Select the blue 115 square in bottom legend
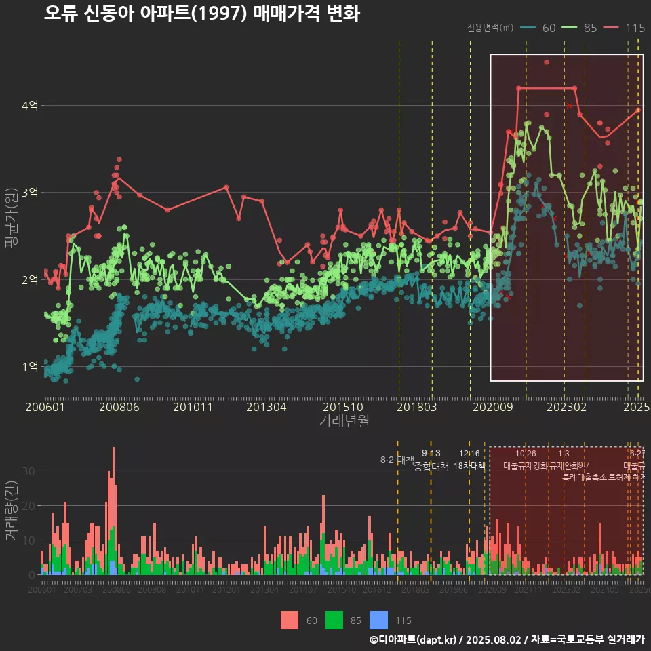 378,620
